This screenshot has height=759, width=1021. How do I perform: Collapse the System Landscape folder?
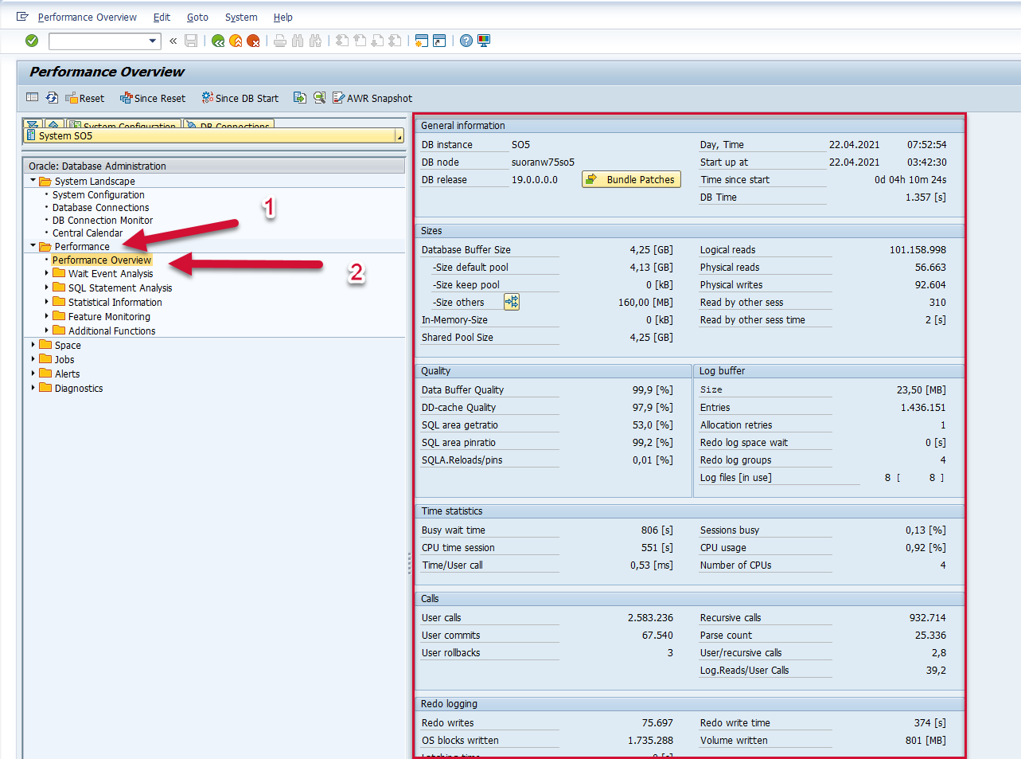click(33, 181)
